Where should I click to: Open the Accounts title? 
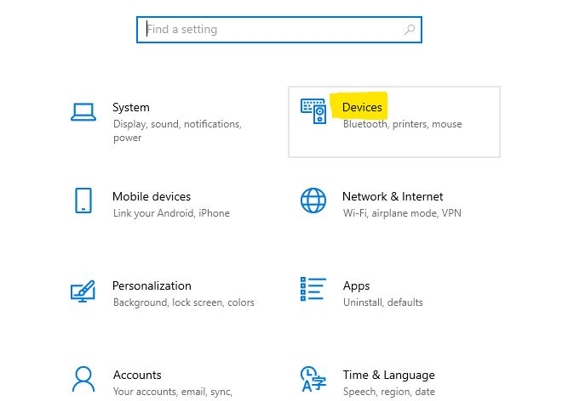[x=137, y=375]
